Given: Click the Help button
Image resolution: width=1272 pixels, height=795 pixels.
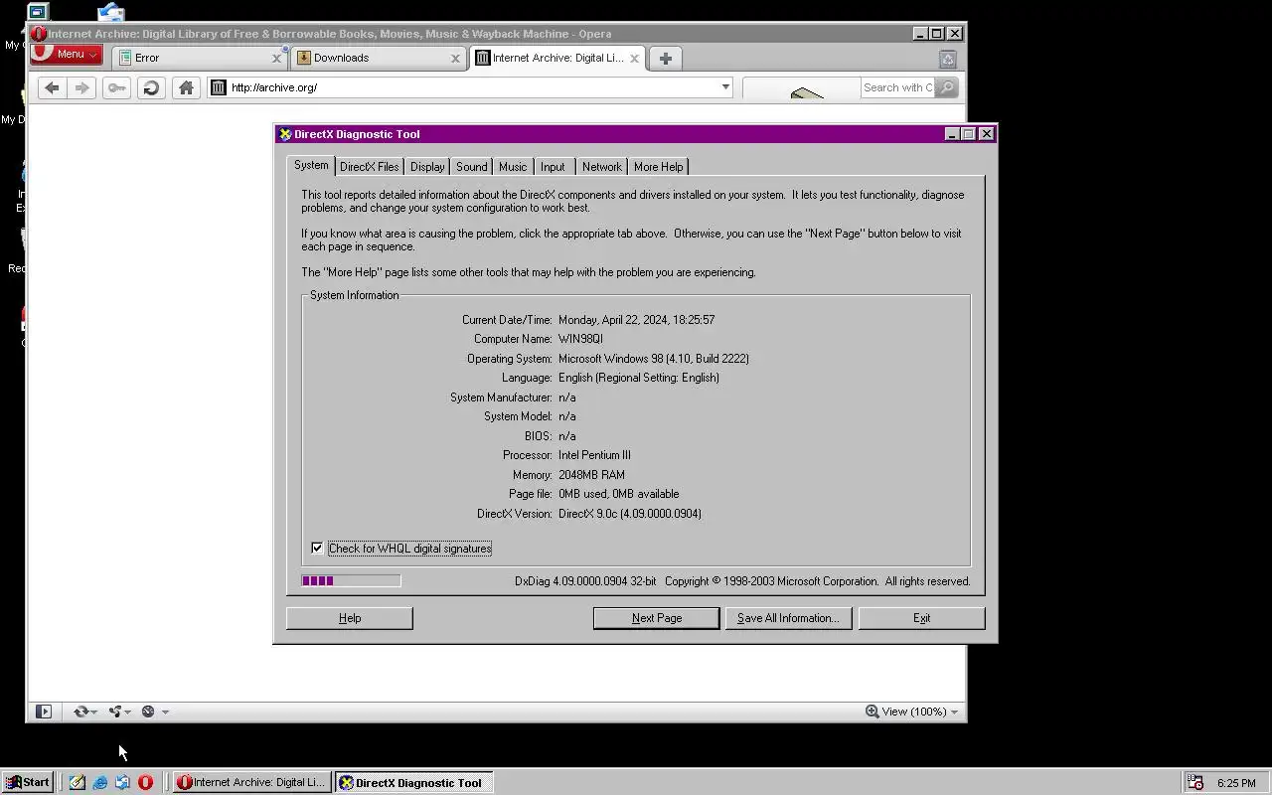Looking at the screenshot, I should point(350,618).
